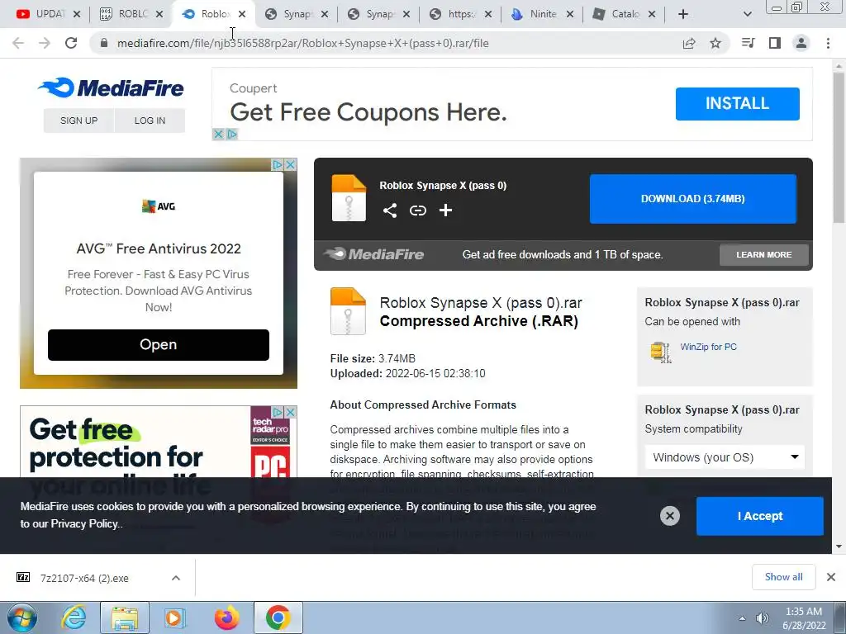Click the LEARN MORE button
Screen dimensions: 846x634
pos(764,254)
